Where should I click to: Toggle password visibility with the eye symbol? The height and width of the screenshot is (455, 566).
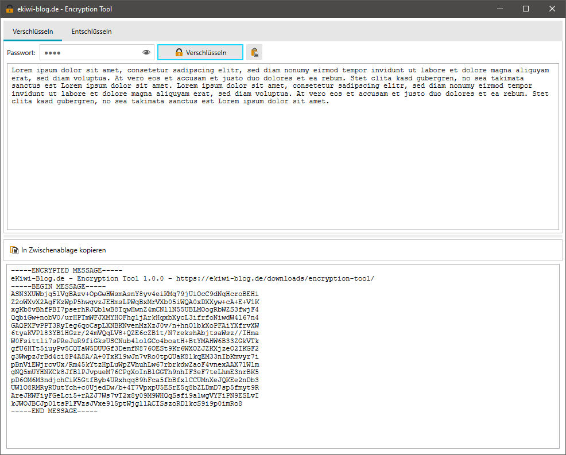(x=146, y=52)
